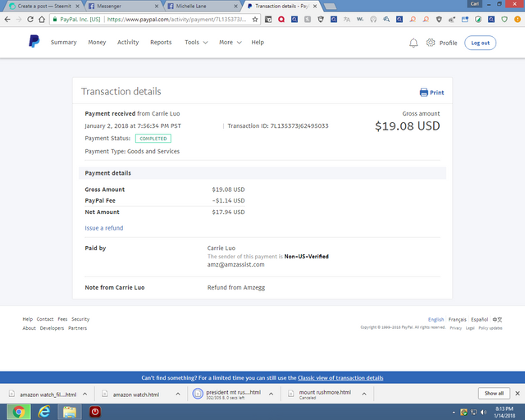Go back with browser back arrow
This screenshot has width=525, height=420.
pyautogui.click(x=7, y=20)
